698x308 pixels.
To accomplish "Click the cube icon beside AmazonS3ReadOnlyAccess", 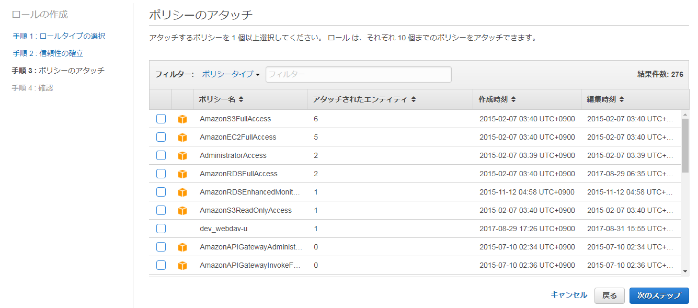I will 182,211.
